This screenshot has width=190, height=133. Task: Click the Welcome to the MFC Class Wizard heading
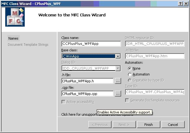[x=72, y=15]
